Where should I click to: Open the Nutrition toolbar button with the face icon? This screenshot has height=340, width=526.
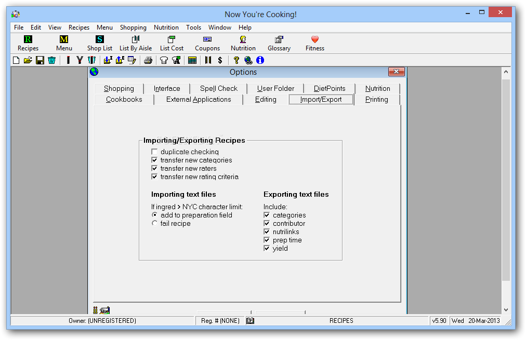[243, 44]
